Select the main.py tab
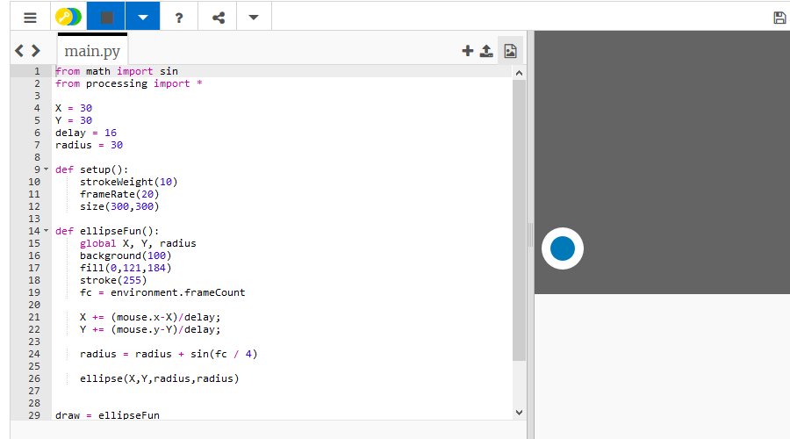 point(92,51)
